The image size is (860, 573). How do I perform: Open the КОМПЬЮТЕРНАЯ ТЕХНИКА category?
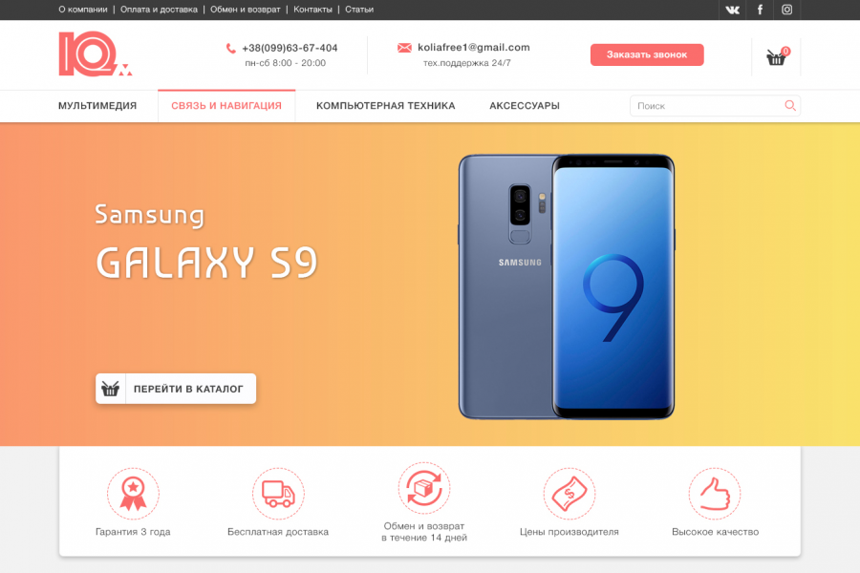click(x=386, y=106)
